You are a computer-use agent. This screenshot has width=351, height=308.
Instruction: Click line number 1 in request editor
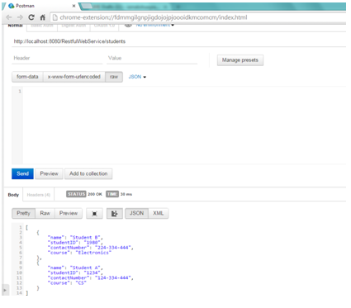tap(20, 92)
